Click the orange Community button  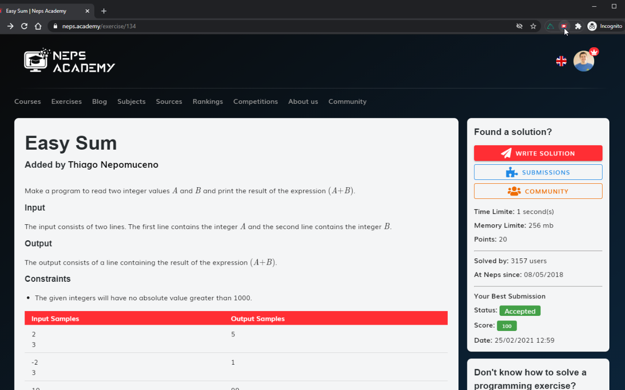pyautogui.click(x=538, y=191)
